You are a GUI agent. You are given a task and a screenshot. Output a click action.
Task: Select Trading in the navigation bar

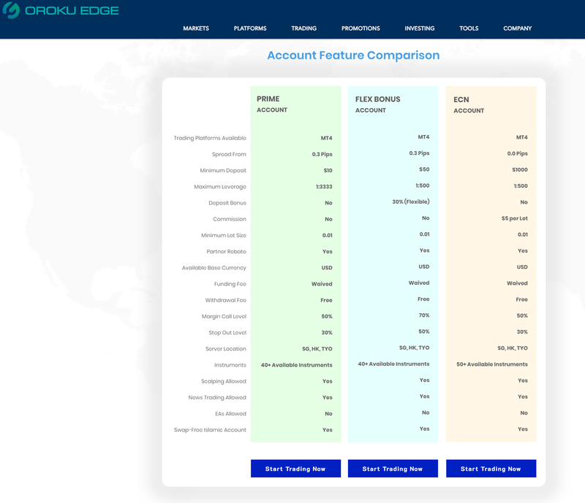tap(303, 28)
